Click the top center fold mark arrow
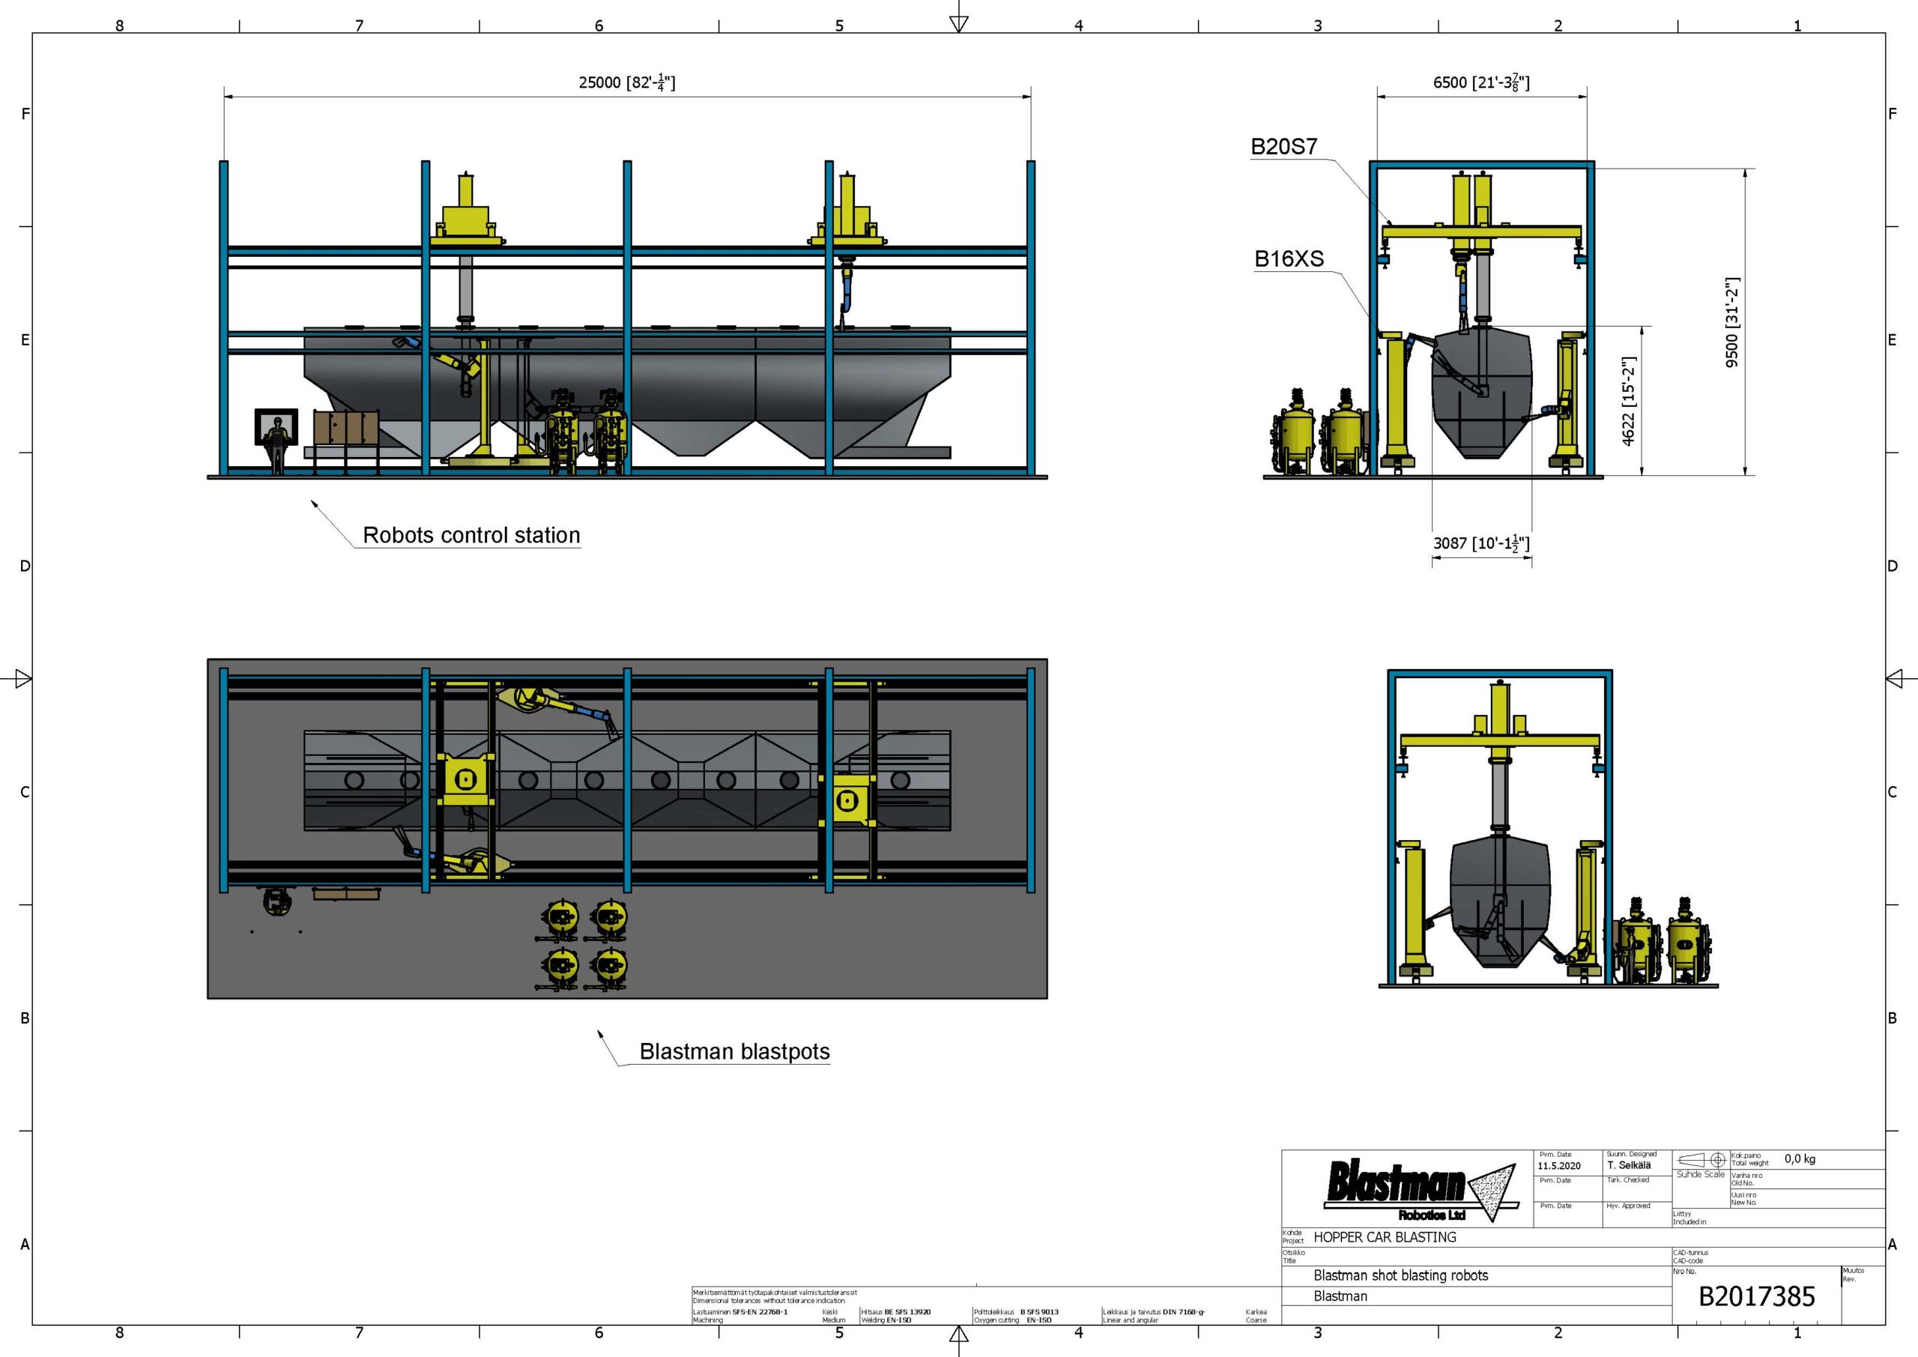 click(959, 22)
